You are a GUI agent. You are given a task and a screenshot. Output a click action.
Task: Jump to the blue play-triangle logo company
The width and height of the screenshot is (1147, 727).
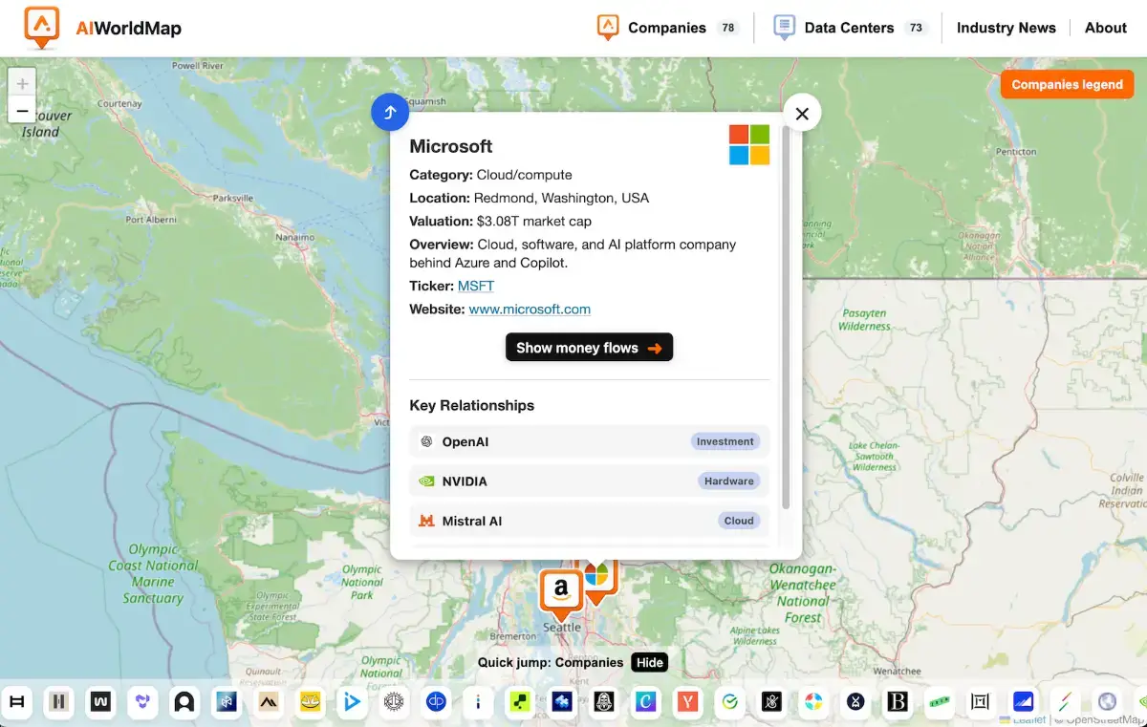[352, 702]
